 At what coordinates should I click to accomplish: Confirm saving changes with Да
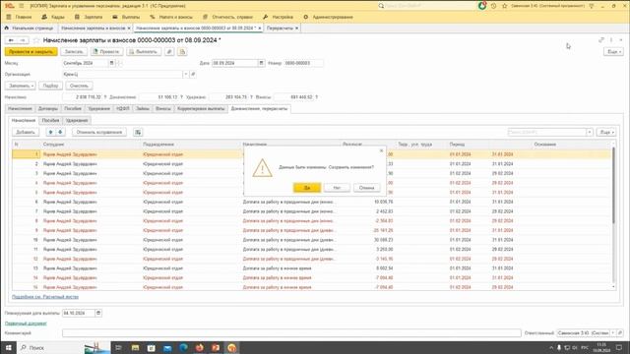pyautogui.click(x=307, y=188)
